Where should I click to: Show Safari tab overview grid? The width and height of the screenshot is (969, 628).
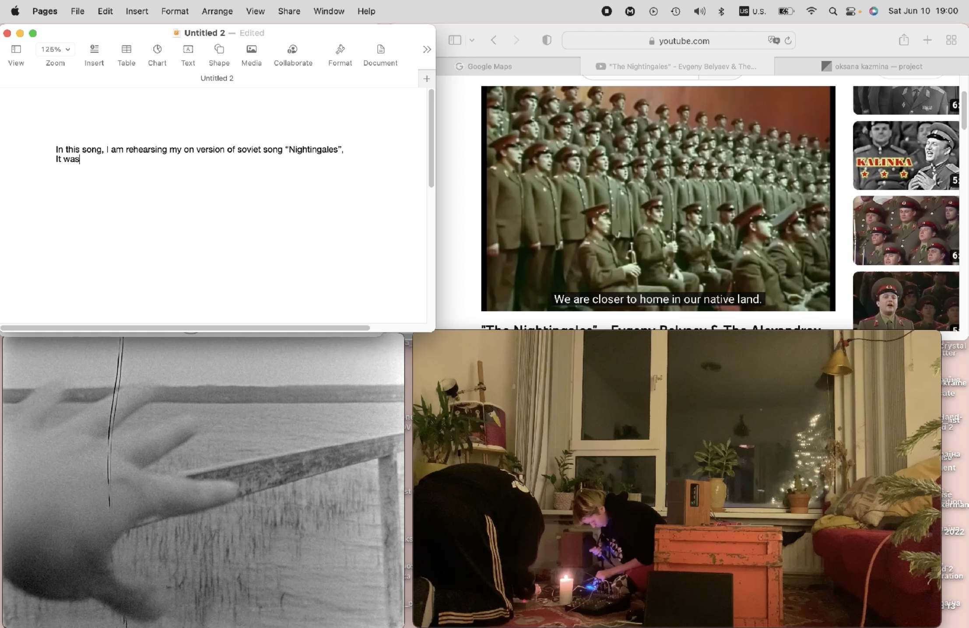[951, 40]
